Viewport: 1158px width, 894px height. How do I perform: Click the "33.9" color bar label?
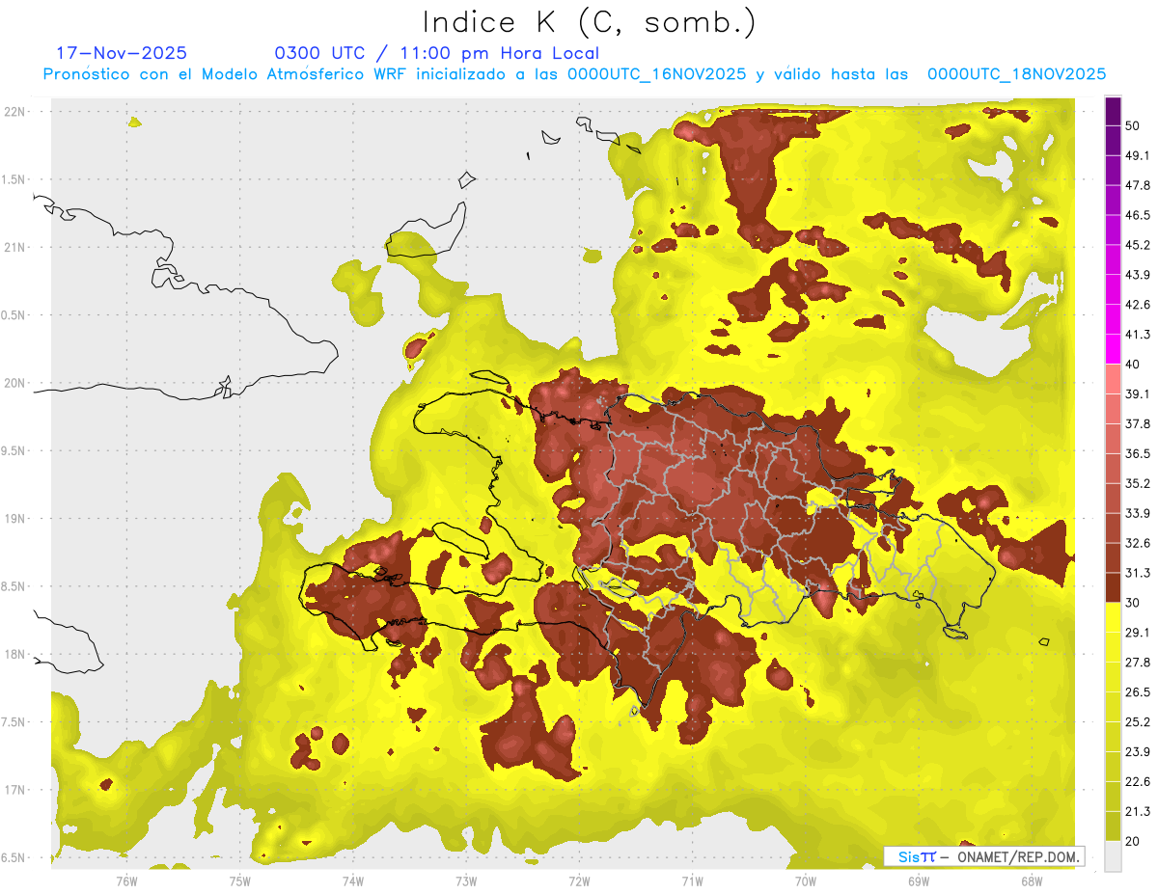click(1138, 513)
